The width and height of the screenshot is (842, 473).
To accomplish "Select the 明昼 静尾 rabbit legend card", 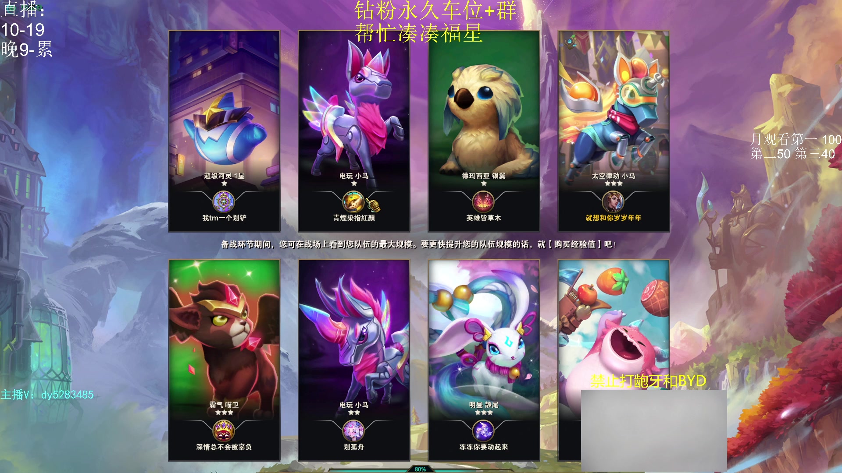I will pos(484,360).
